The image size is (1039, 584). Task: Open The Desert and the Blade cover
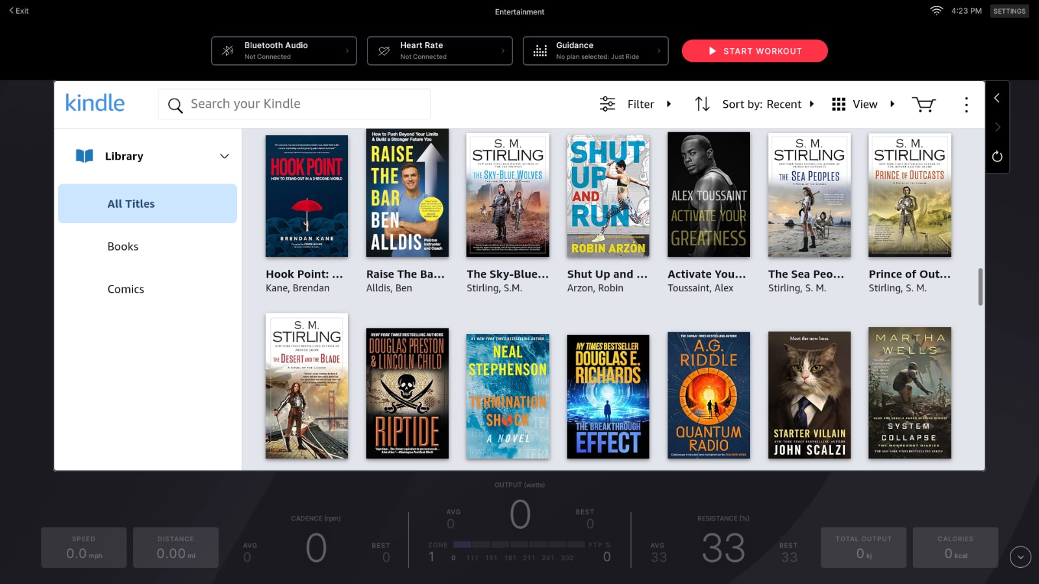point(307,386)
